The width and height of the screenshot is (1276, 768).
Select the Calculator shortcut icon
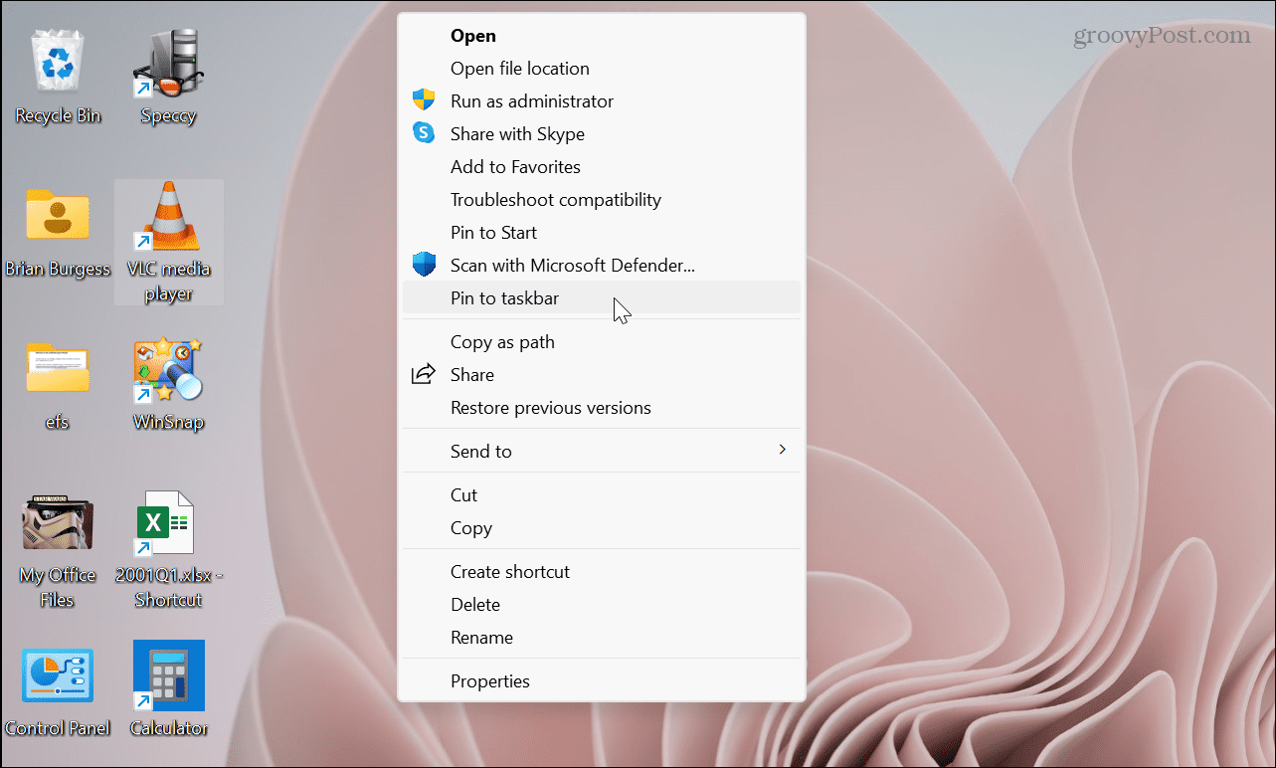point(168,675)
